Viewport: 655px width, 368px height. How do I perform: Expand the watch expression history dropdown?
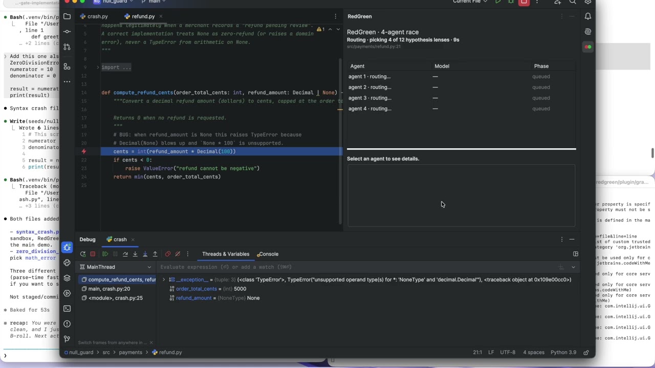coord(573,267)
